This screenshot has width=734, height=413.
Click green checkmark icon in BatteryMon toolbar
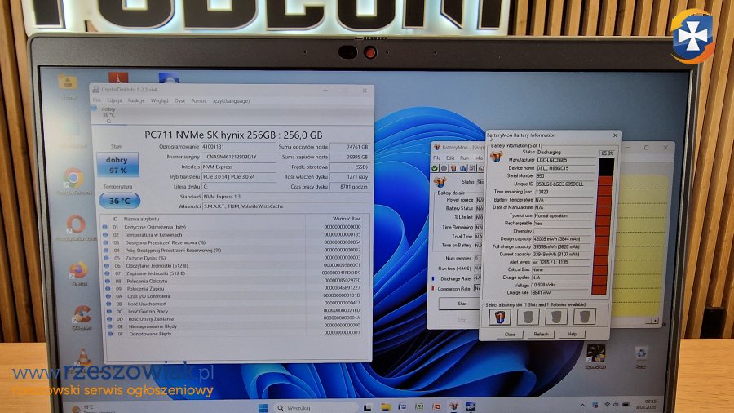point(435,169)
